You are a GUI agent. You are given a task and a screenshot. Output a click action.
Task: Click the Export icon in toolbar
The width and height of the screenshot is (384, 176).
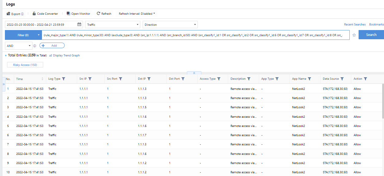point(9,14)
